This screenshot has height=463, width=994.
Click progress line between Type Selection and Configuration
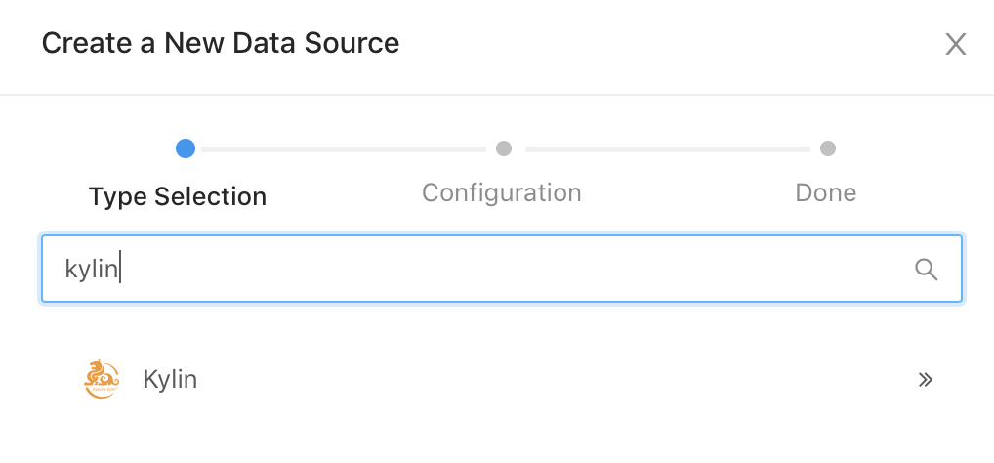click(x=344, y=149)
